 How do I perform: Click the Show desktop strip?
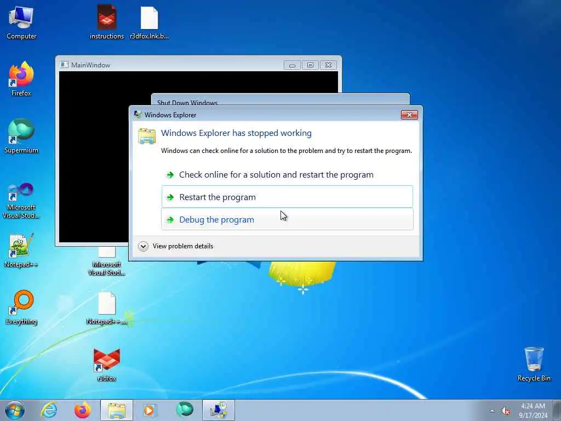(557, 410)
